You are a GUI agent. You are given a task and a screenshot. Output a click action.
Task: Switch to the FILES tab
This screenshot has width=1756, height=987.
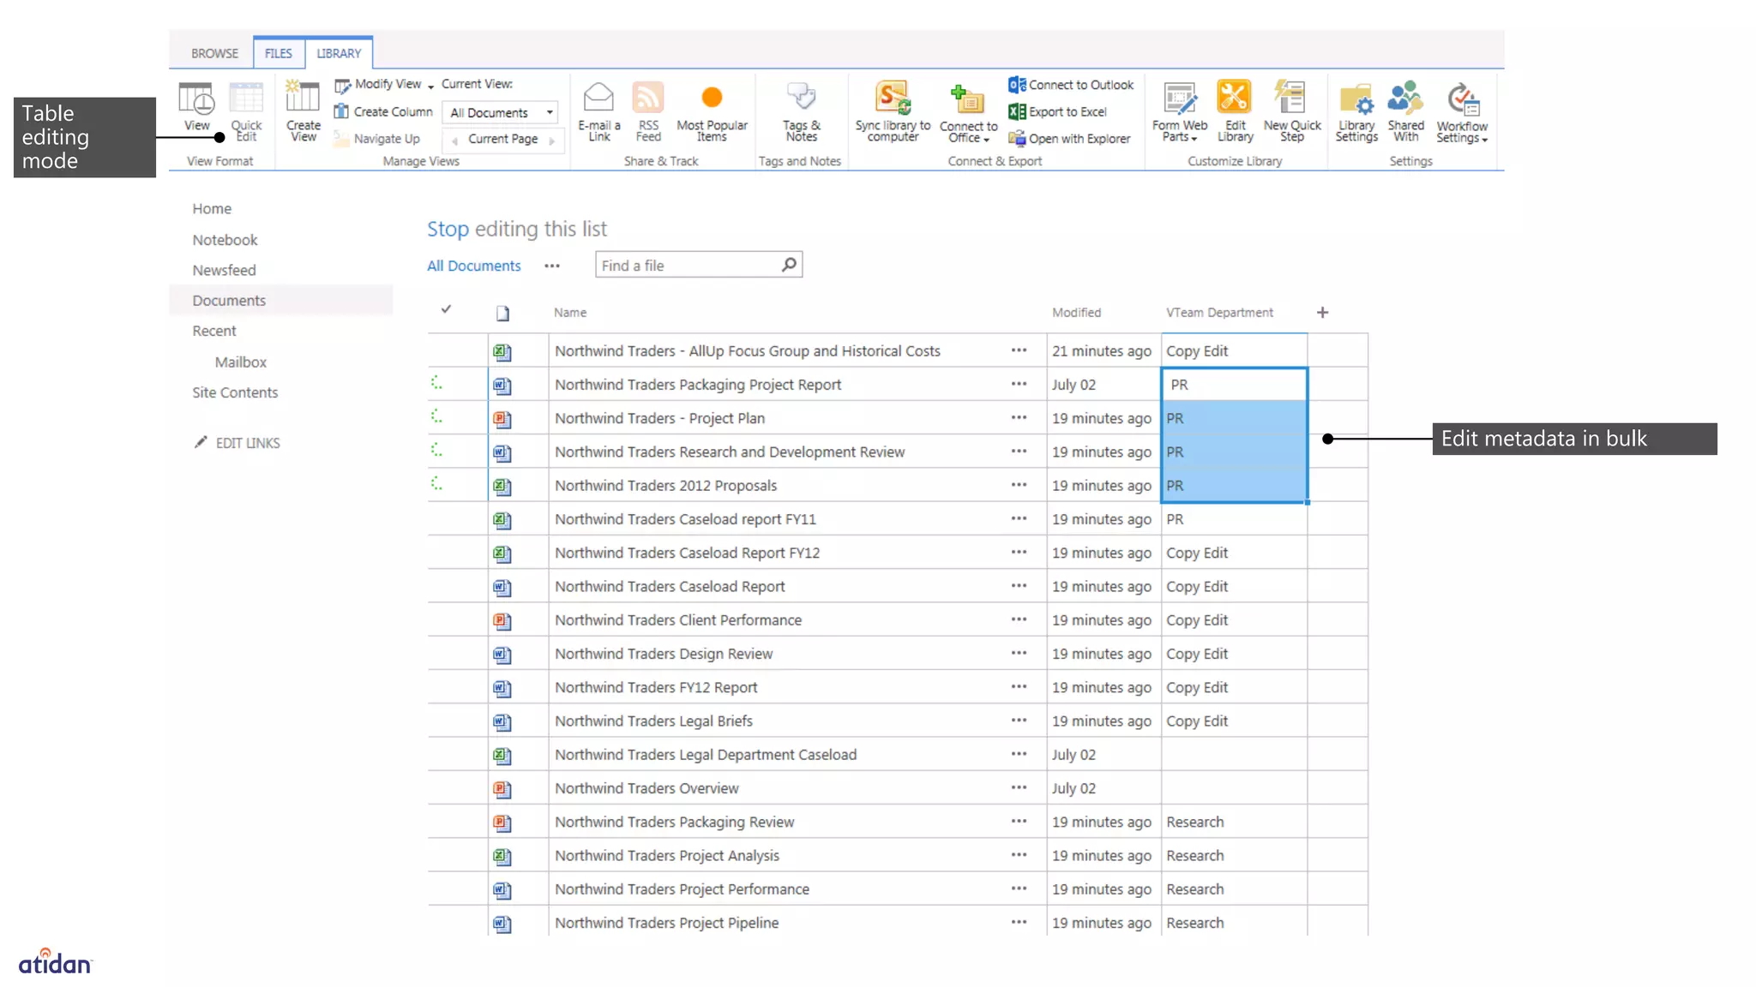click(x=278, y=53)
